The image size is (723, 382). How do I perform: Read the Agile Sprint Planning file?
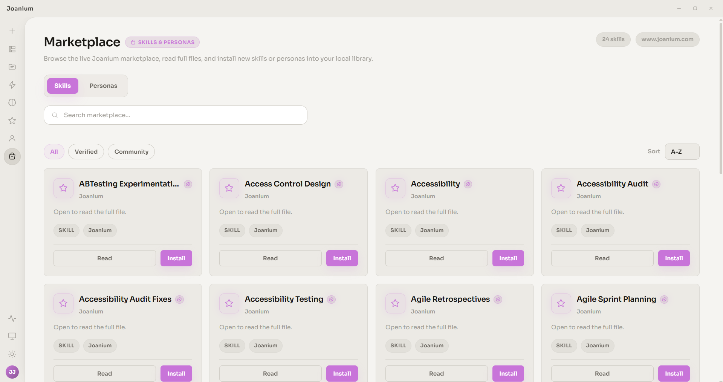pyautogui.click(x=602, y=374)
